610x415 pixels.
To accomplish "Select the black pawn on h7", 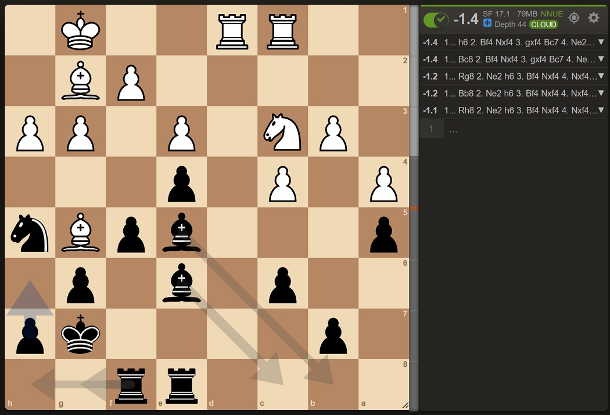I will coord(30,336).
